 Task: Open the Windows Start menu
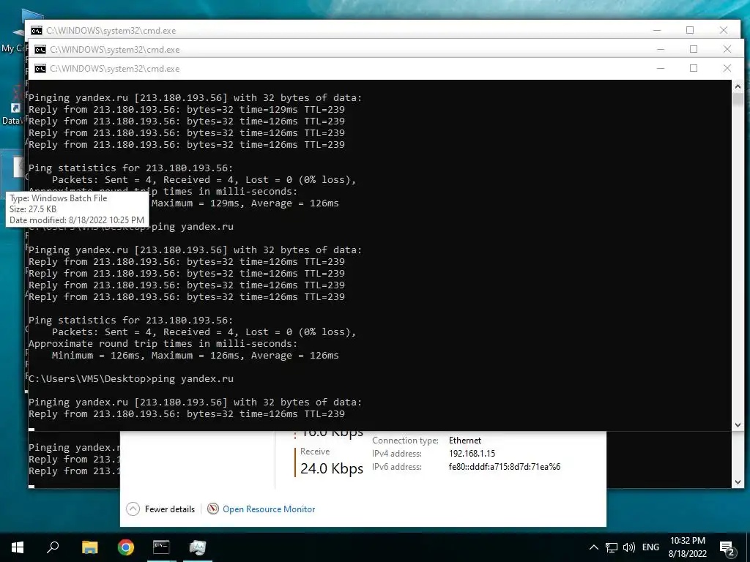tap(18, 547)
